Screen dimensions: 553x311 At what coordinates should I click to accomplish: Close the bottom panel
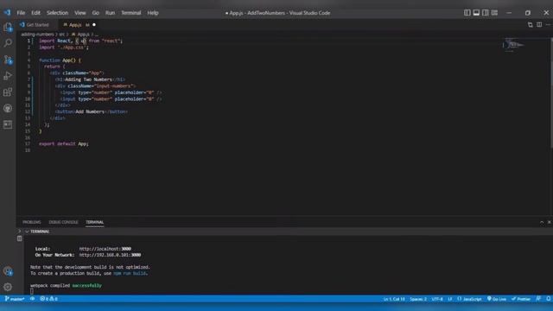550,222
